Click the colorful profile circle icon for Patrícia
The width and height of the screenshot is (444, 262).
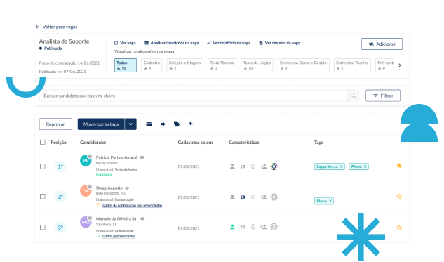coord(274,166)
